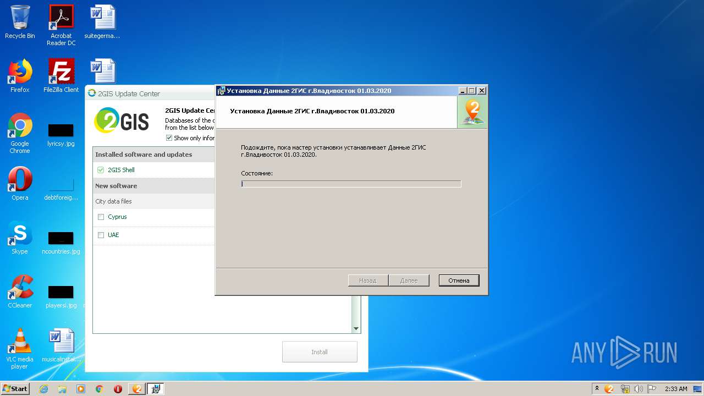Image resolution: width=704 pixels, height=396 pixels.
Task: Open ncountries.jpg file icon
Action: 61,242
